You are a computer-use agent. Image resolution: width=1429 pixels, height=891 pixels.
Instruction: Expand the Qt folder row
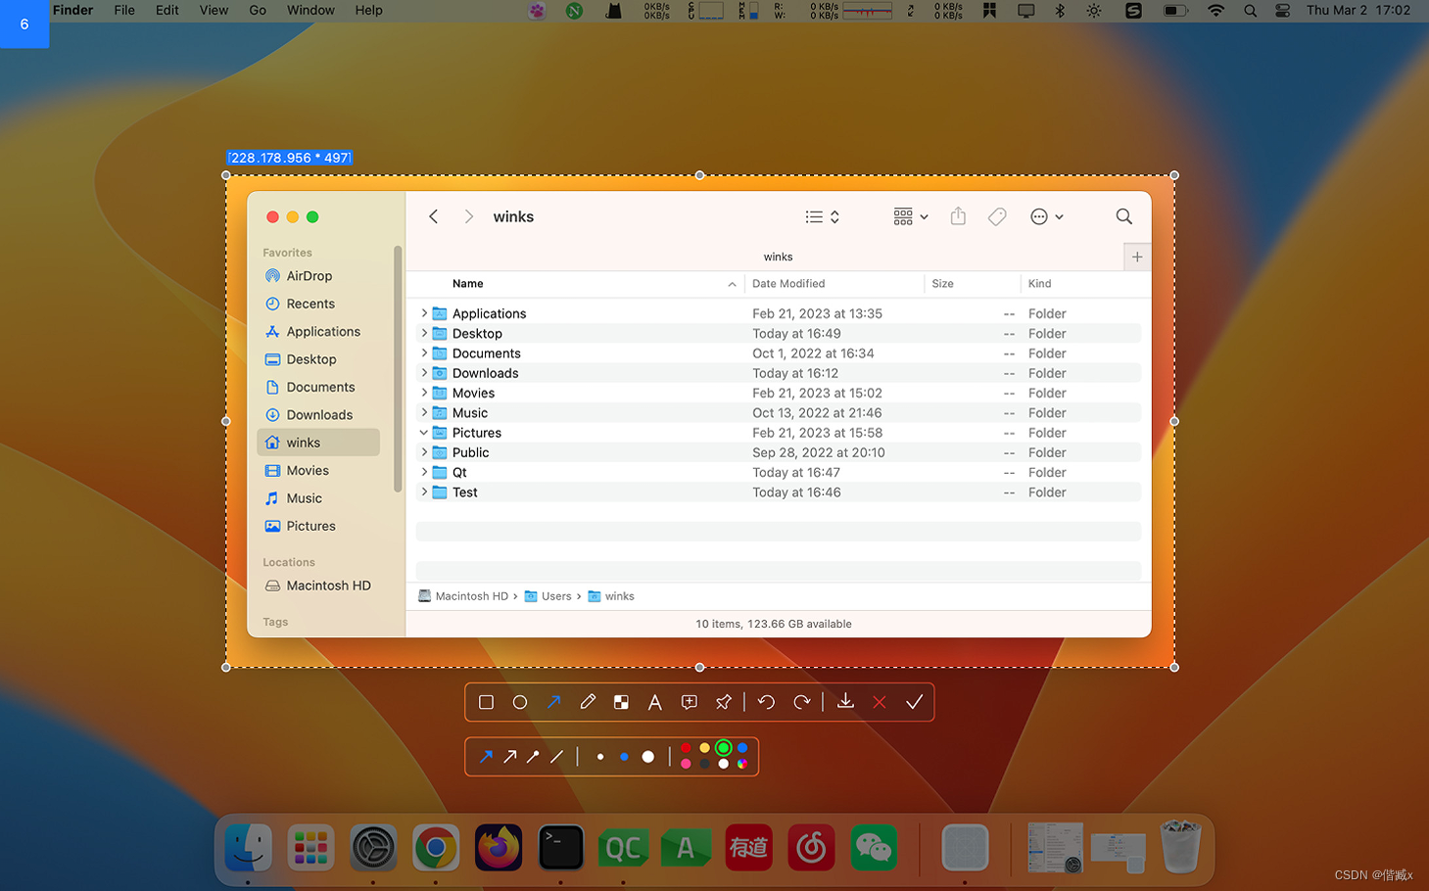[424, 472]
